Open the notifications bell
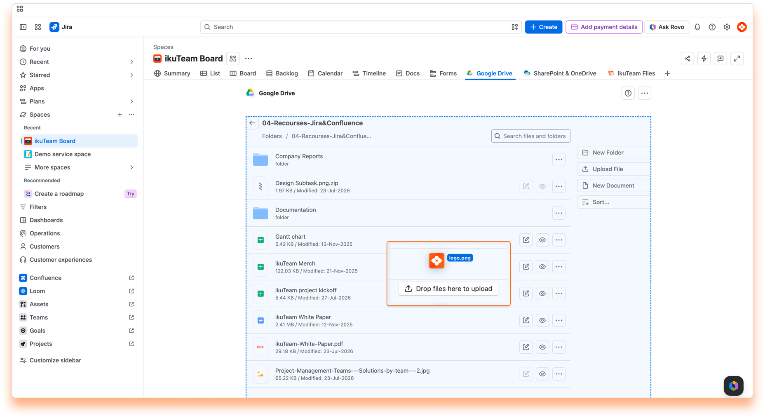Viewport: 765px width, 418px height. (x=697, y=27)
